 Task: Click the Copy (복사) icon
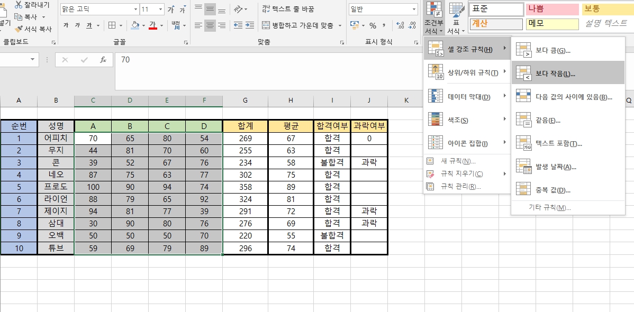(x=18, y=17)
